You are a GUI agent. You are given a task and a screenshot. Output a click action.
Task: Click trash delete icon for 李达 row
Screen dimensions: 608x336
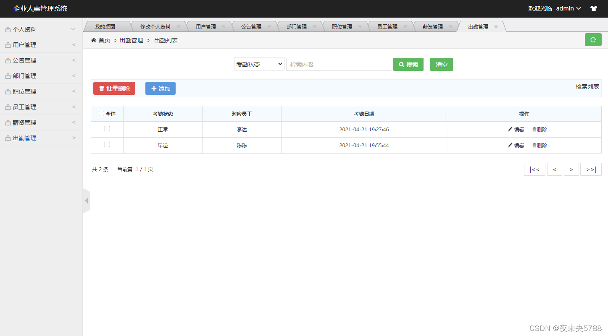tap(534, 129)
